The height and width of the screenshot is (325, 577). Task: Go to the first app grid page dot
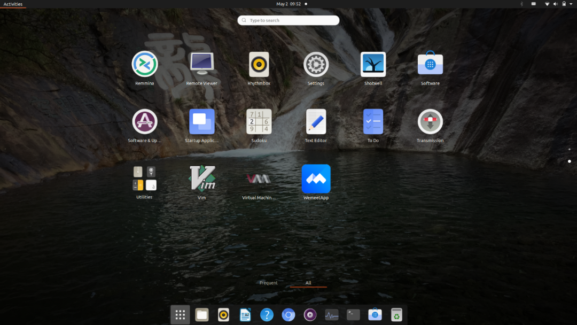click(570, 150)
